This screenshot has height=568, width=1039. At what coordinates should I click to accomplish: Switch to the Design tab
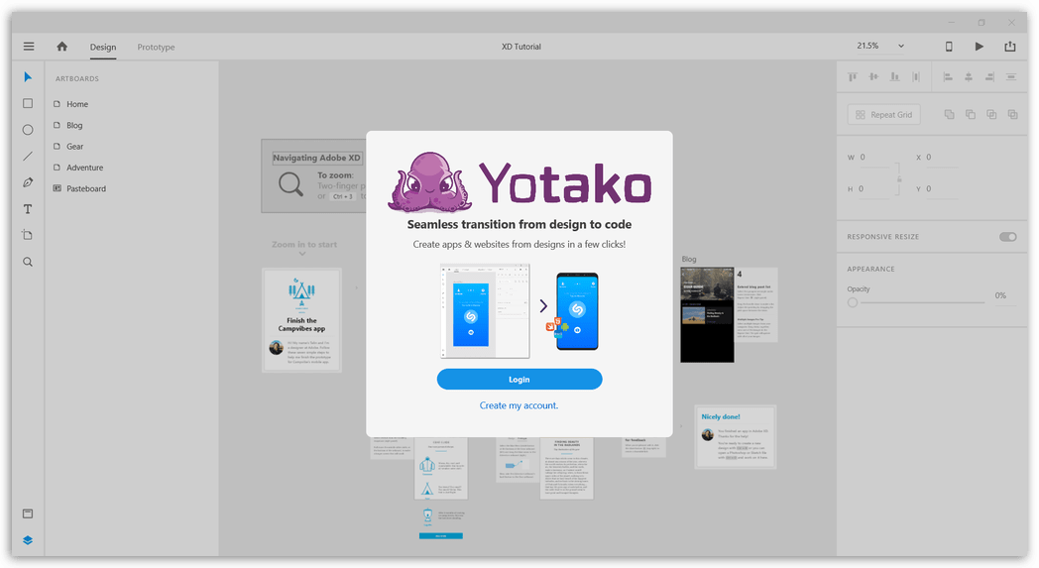point(103,47)
